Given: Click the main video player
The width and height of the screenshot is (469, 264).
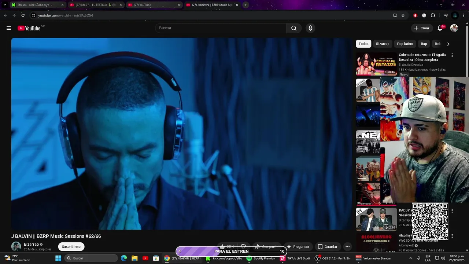Looking at the screenshot, I should pos(181,134).
